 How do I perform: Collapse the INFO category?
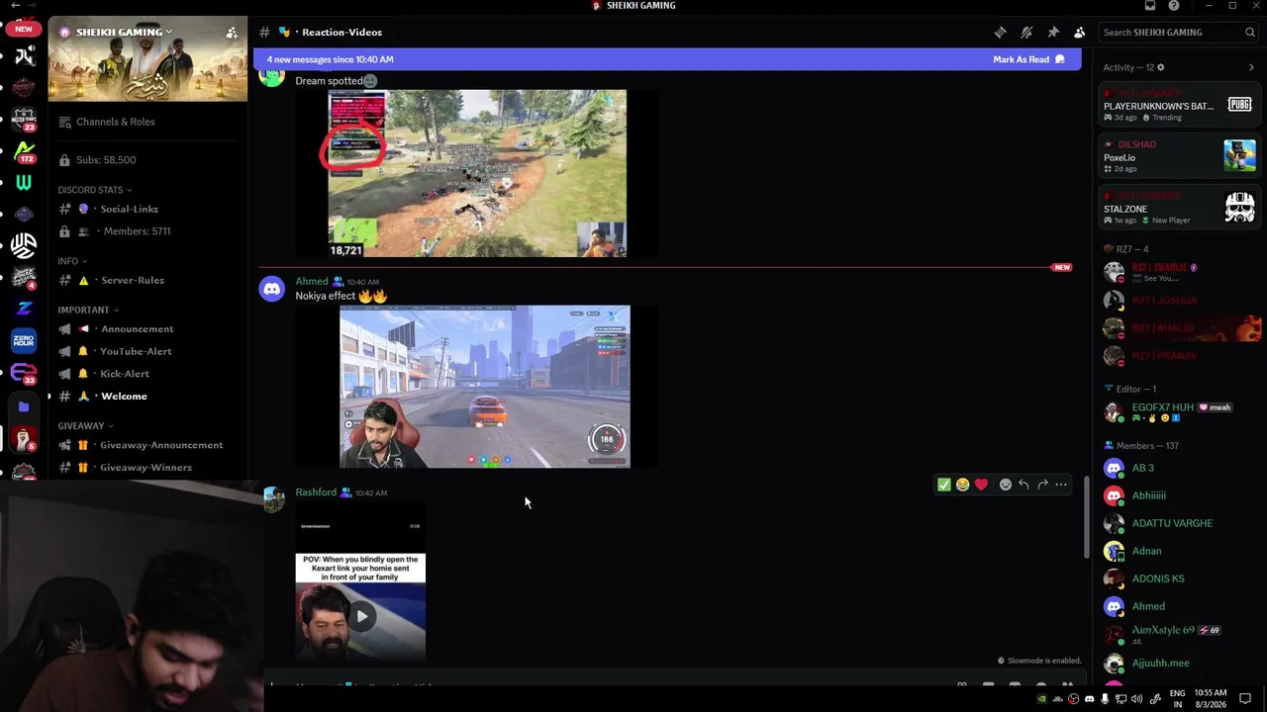click(71, 261)
